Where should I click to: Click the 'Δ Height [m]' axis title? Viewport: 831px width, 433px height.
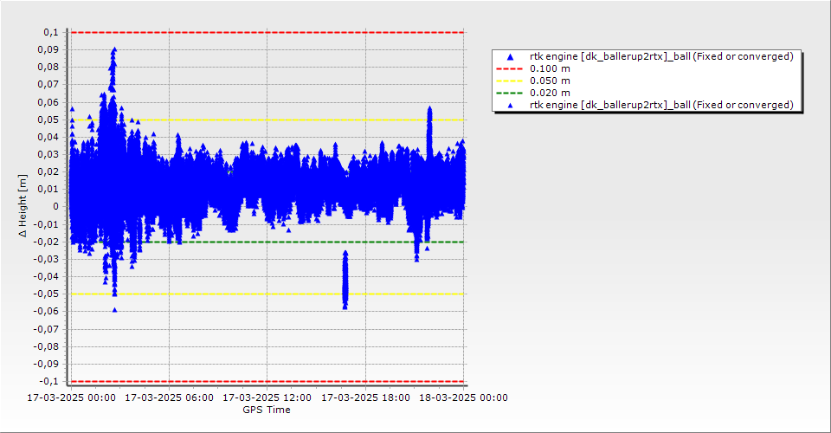click(x=23, y=205)
